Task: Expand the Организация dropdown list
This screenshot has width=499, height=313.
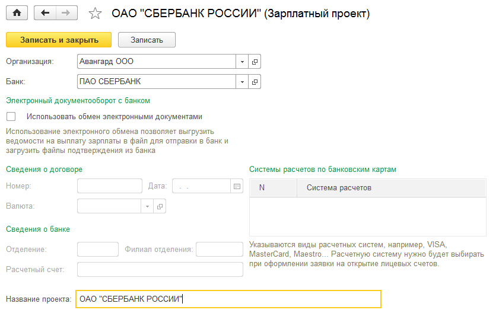Action: [242, 62]
